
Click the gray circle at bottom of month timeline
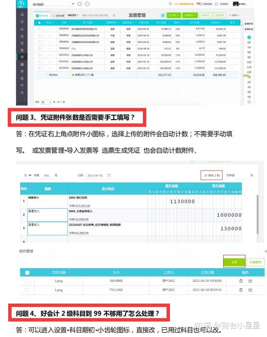pos(249,102)
